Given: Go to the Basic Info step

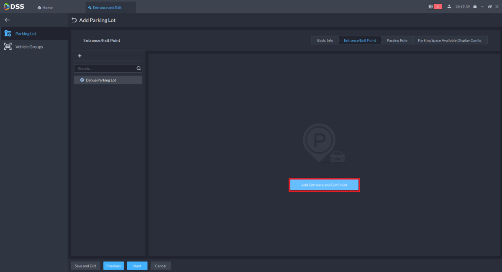Looking at the screenshot, I should 325,41.
